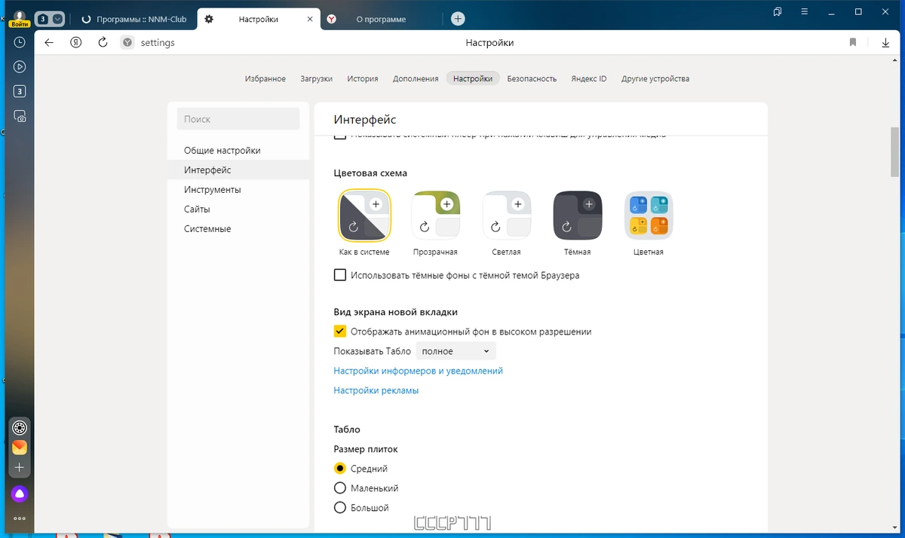Open the Загрузки tab
Viewport: 905px width, 538px height.
pyautogui.click(x=316, y=78)
